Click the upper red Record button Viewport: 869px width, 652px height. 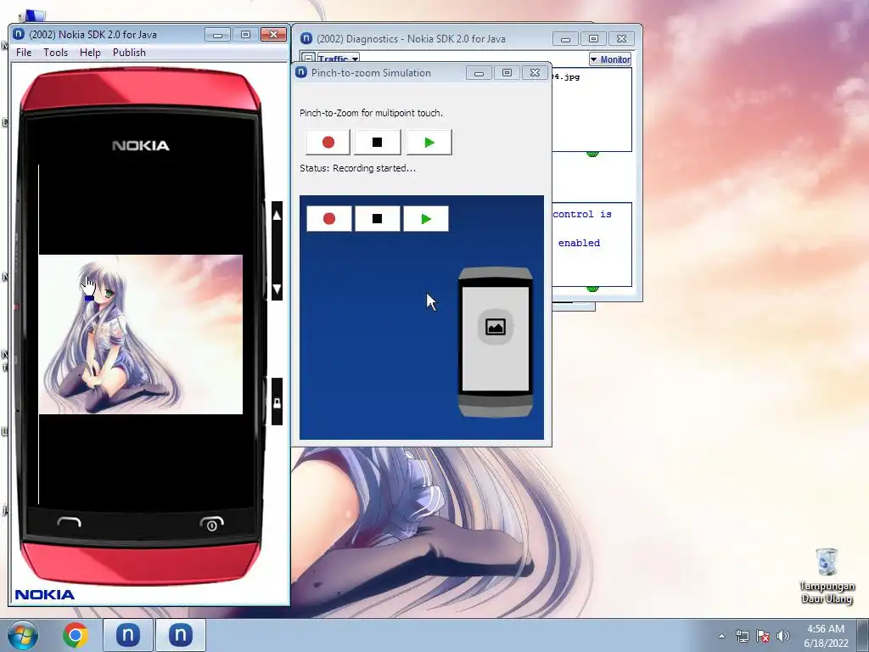(x=328, y=143)
